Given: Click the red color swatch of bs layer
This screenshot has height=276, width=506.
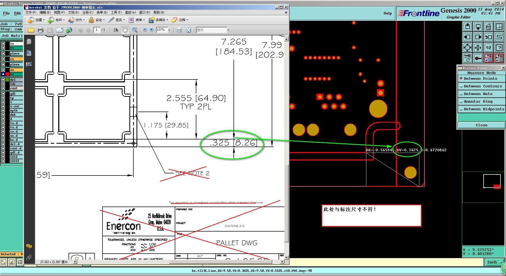Looking at the screenshot, I should pyautogui.click(x=7, y=74).
